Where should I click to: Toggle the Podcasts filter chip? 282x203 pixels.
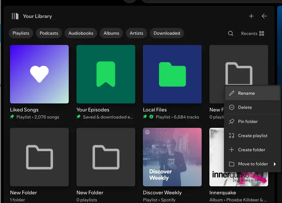tap(49, 33)
